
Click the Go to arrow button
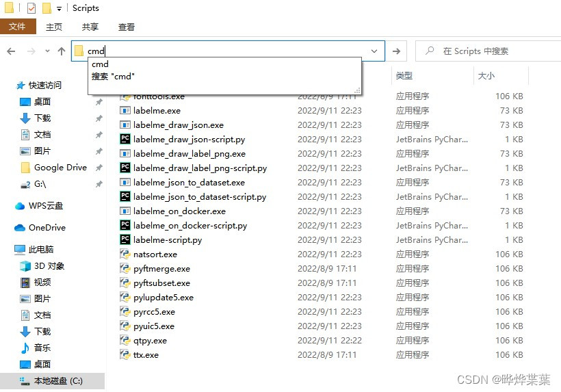coord(396,51)
